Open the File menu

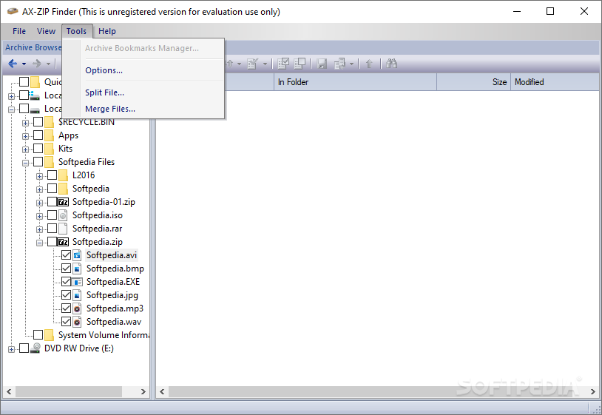(19, 31)
